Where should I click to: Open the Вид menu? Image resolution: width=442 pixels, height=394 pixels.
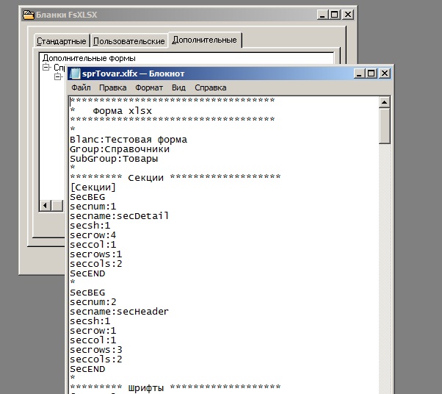tap(178, 87)
